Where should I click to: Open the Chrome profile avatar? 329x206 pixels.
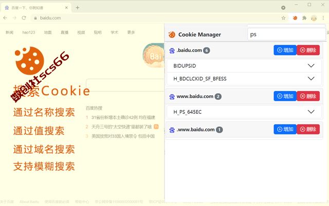[x=314, y=18]
